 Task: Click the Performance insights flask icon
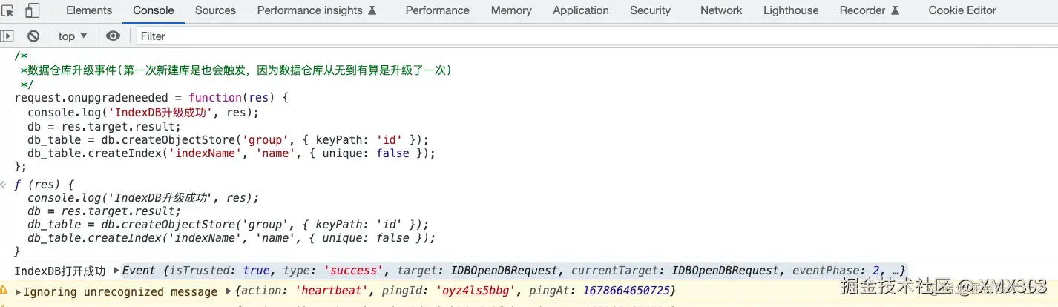coord(372,10)
